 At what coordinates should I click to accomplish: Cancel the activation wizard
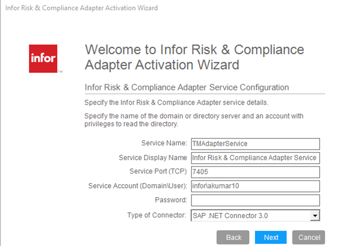point(309,237)
